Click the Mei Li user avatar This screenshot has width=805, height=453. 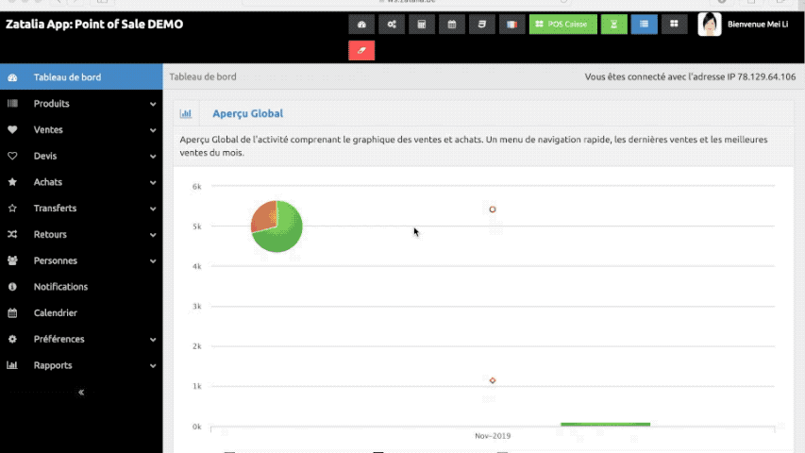click(710, 25)
